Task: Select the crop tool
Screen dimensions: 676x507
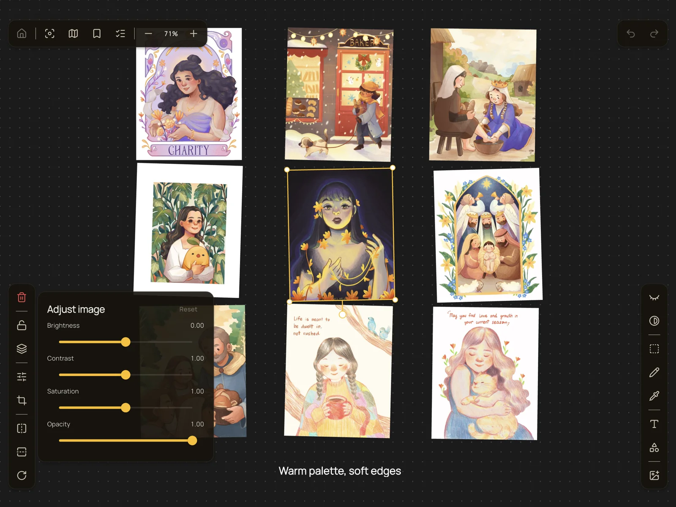Action: point(22,400)
